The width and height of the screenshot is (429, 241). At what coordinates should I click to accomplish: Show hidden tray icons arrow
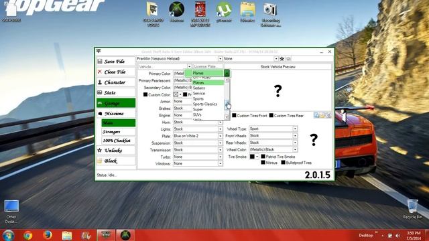(383, 236)
